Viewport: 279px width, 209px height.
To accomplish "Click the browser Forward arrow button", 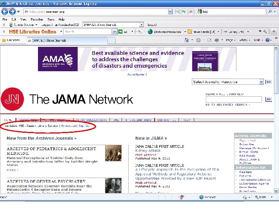I will click(x=12, y=12).
